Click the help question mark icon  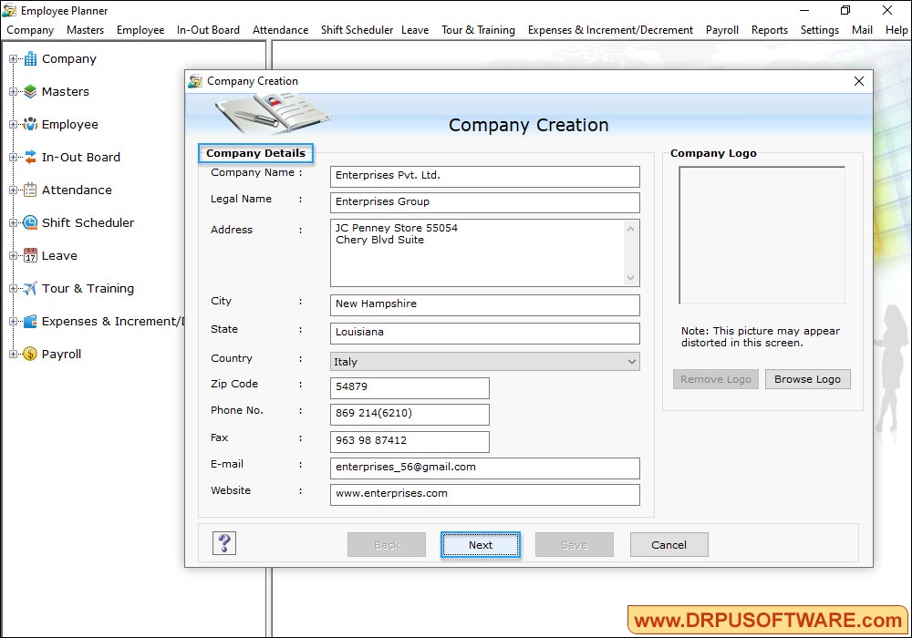223,543
